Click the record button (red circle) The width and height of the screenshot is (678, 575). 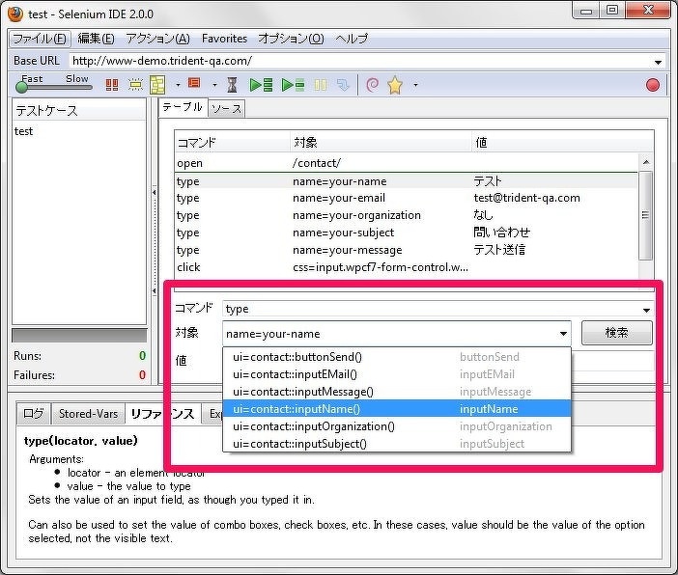click(652, 85)
